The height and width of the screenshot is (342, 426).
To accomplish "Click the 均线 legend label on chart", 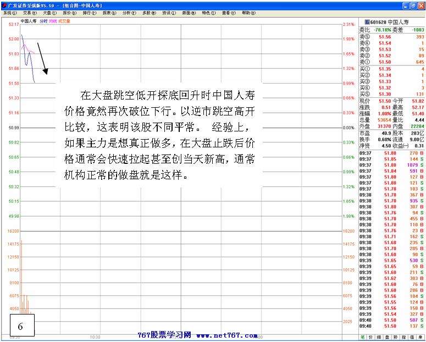I will pyautogui.click(x=53, y=21).
